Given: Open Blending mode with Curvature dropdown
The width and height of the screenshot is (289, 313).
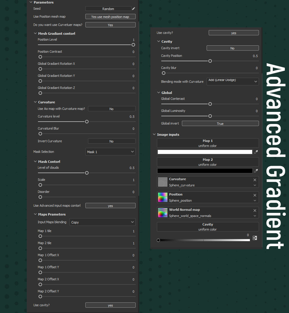Looking at the screenshot, I should tap(232, 82).
